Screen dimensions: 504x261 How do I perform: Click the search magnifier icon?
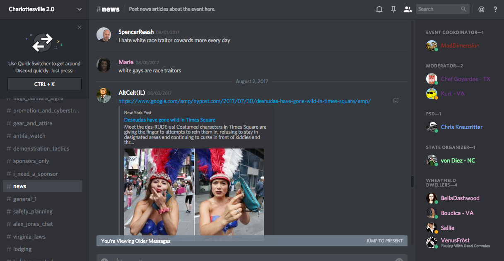pyautogui.click(x=464, y=9)
